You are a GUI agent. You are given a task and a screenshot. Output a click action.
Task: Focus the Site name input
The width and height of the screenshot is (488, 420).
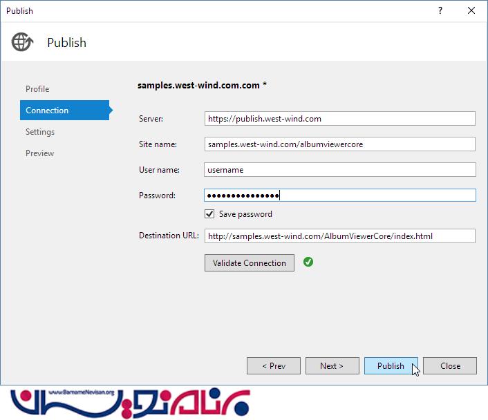pyautogui.click(x=340, y=144)
